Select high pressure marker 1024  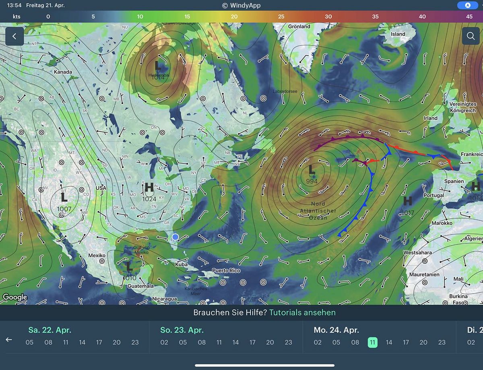click(149, 192)
